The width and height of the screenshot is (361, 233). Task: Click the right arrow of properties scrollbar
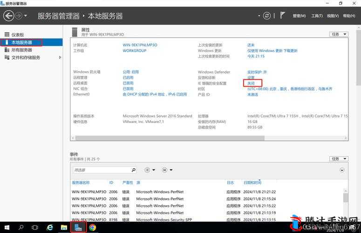click(346, 138)
